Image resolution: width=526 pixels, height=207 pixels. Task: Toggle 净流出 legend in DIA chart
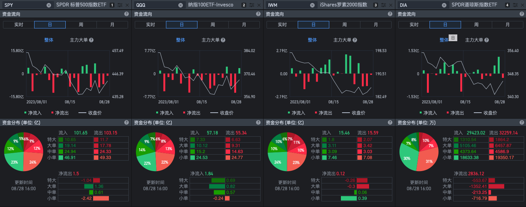455,113
